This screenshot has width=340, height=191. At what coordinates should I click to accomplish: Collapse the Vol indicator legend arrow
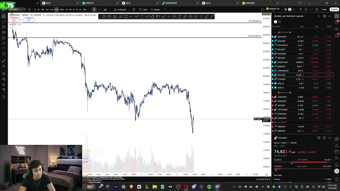11,28
